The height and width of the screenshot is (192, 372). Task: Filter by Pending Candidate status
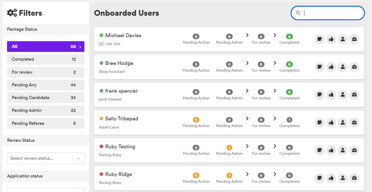pos(46,97)
